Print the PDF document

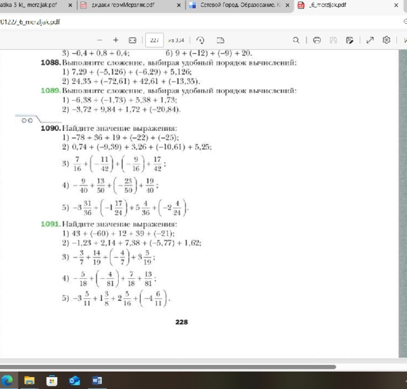click(x=317, y=40)
